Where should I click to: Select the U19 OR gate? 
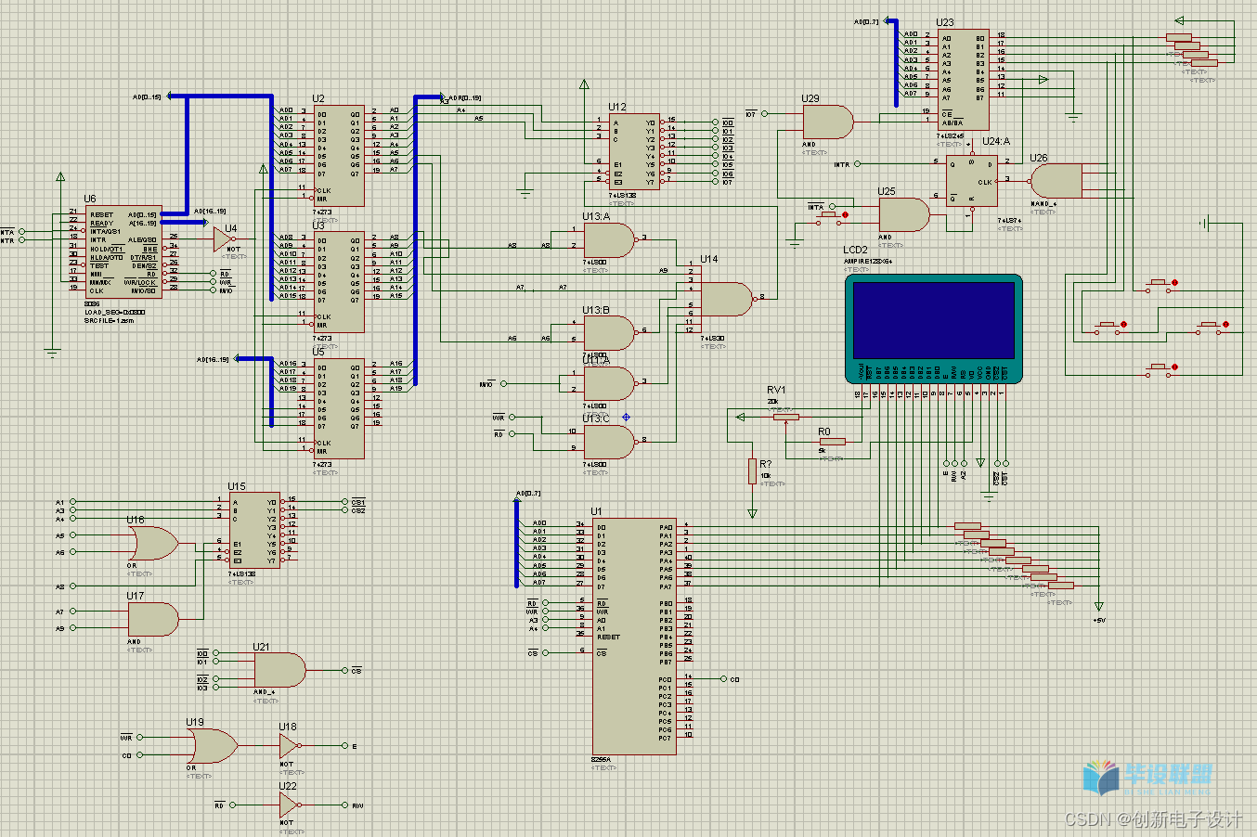[212, 746]
